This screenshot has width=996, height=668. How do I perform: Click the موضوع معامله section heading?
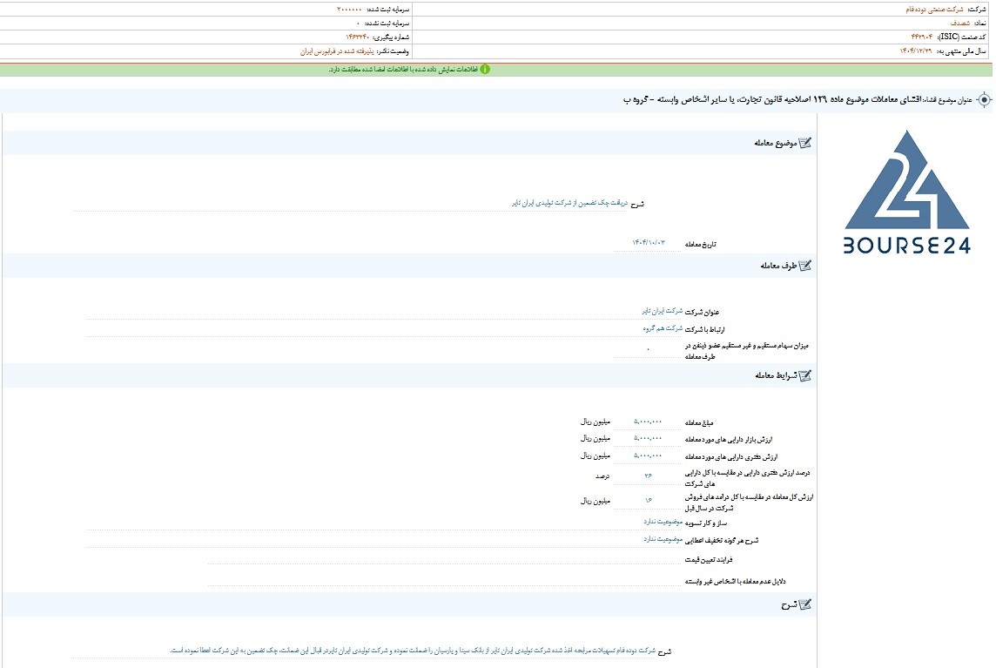pos(775,143)
